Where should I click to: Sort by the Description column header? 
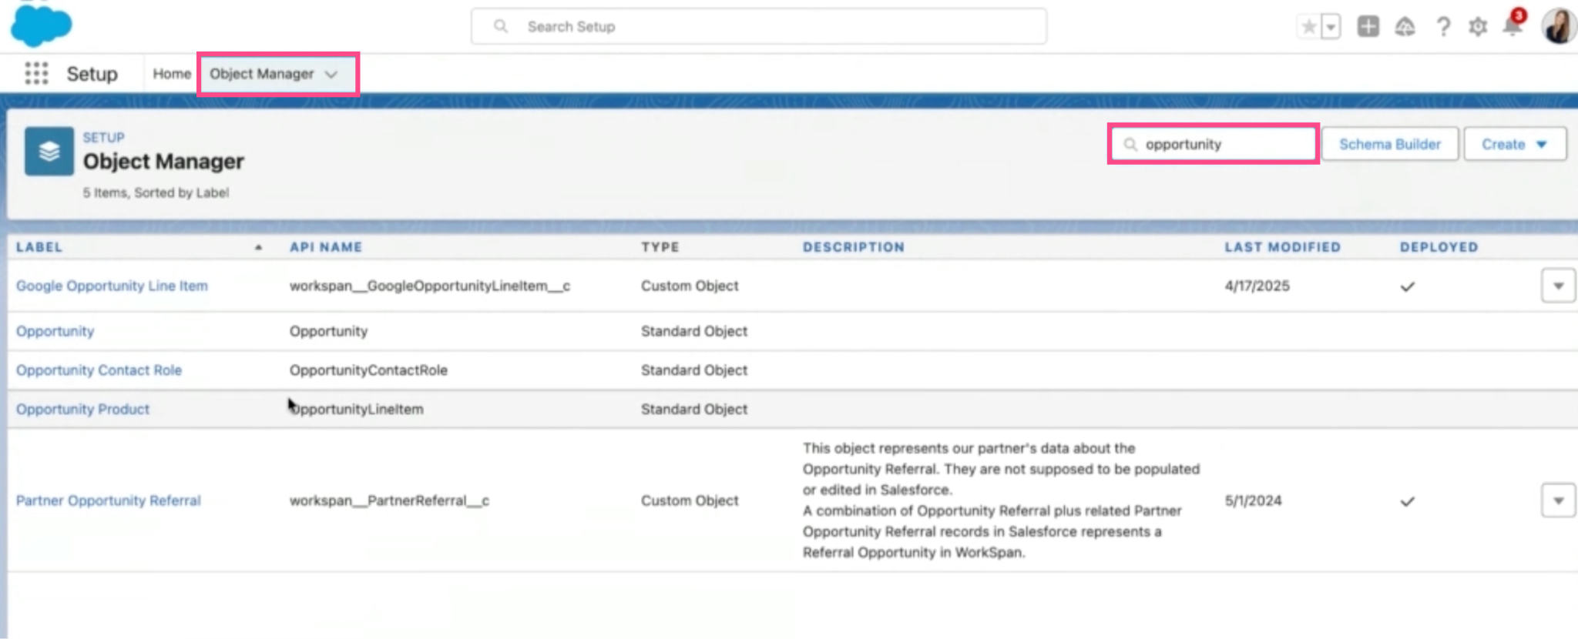tap(854, 247)
